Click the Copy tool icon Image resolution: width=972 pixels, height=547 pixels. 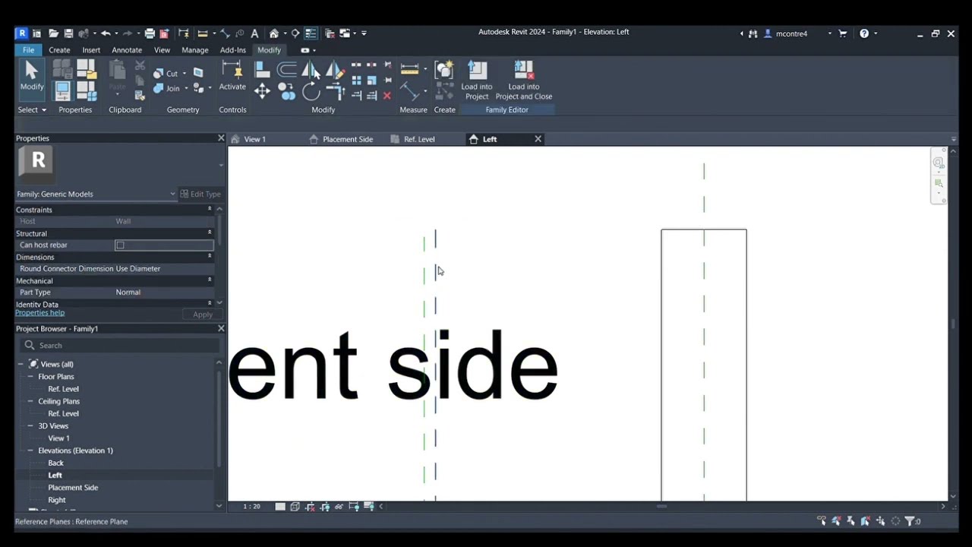(x=286, y=92)
